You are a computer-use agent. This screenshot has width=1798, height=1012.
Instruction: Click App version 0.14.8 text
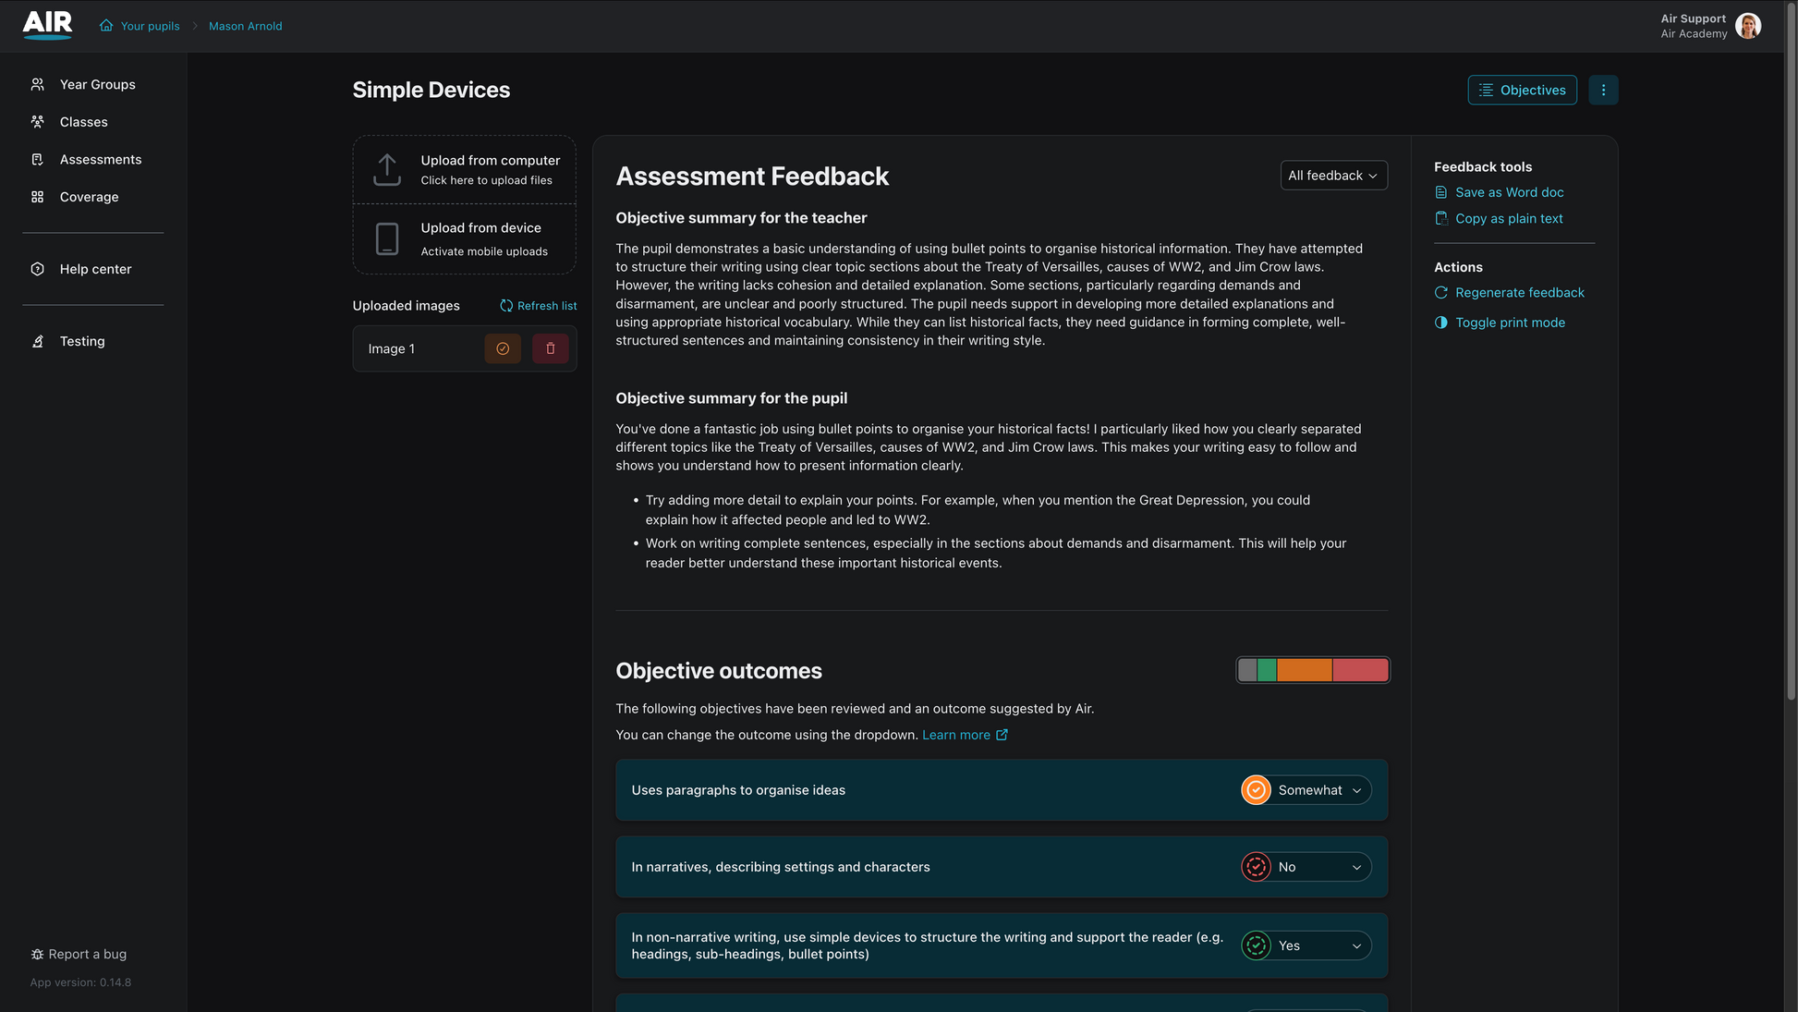(x=80, y=982)
